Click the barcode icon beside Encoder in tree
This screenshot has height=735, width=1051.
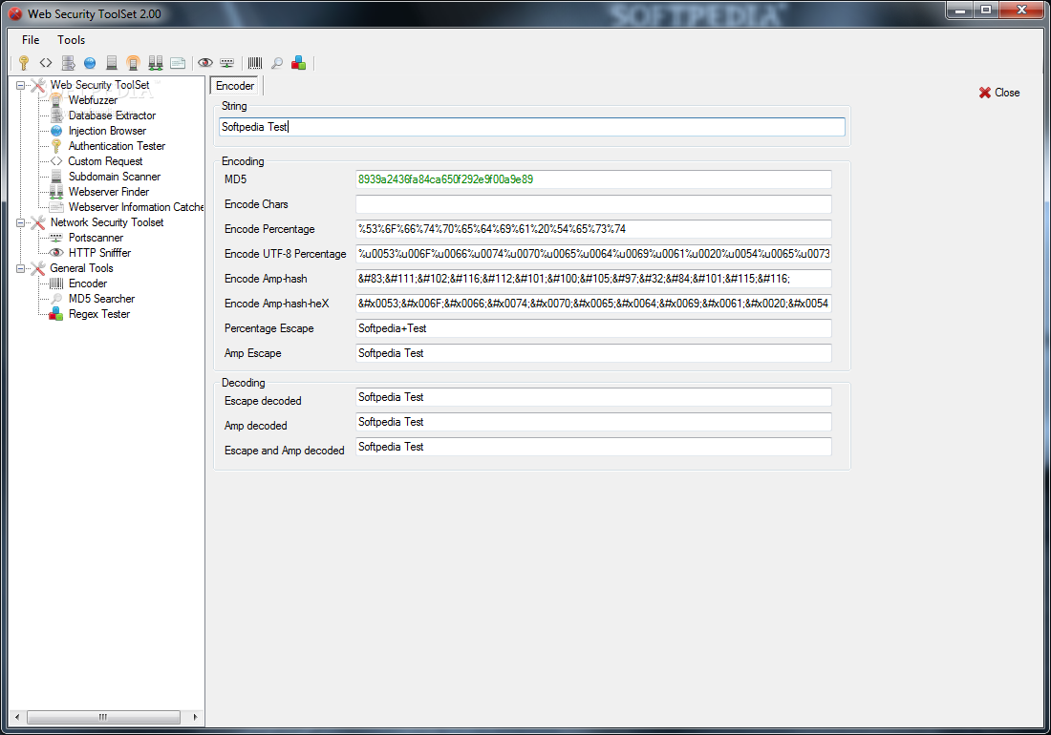(57, 283)
